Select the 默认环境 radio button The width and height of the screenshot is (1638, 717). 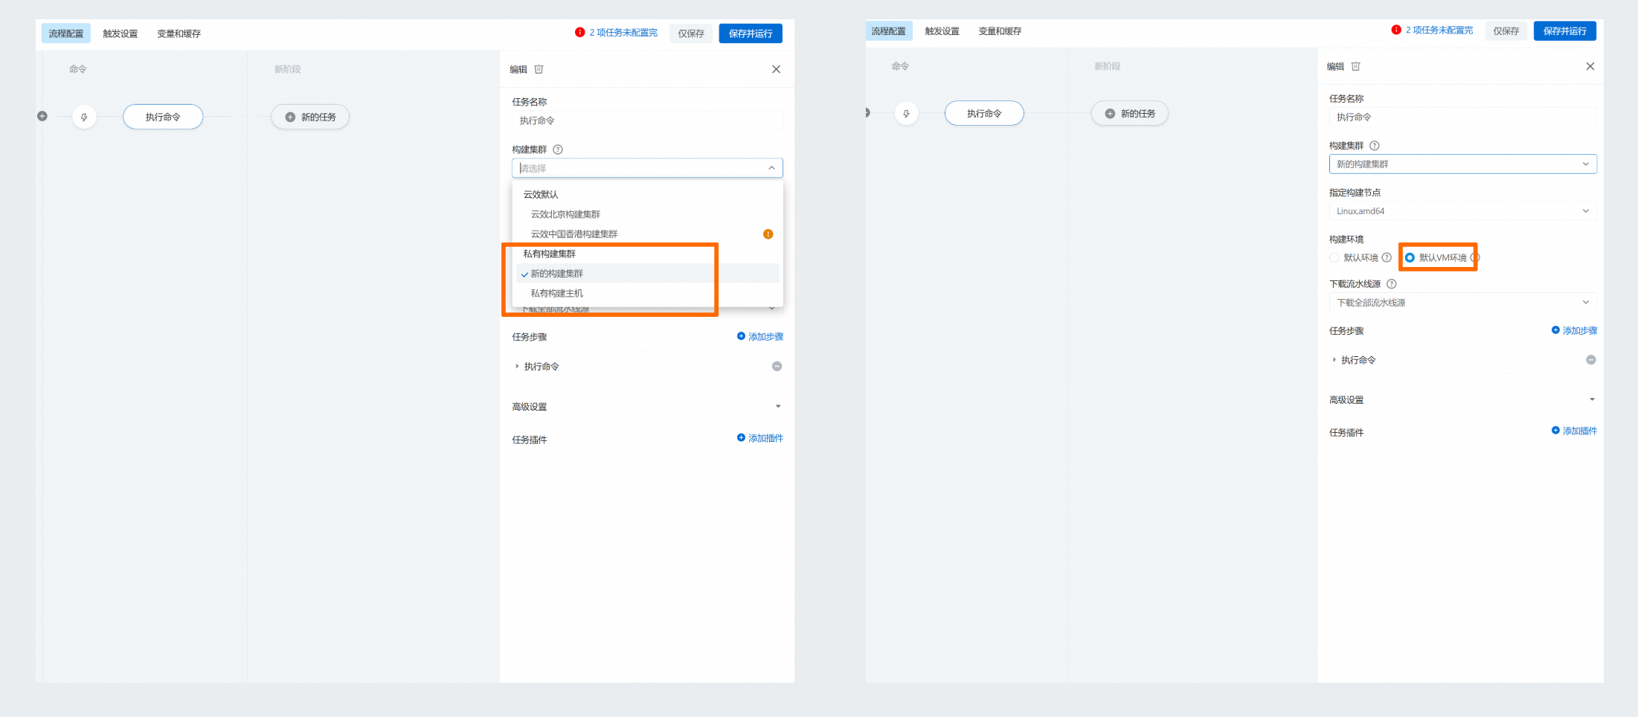1334,257
